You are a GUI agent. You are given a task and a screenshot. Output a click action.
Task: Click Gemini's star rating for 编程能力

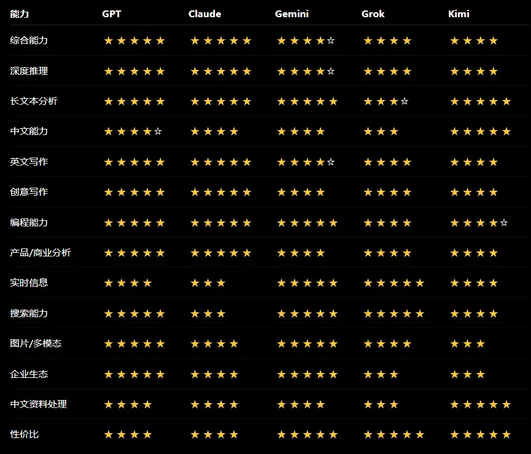pos(307,223)
